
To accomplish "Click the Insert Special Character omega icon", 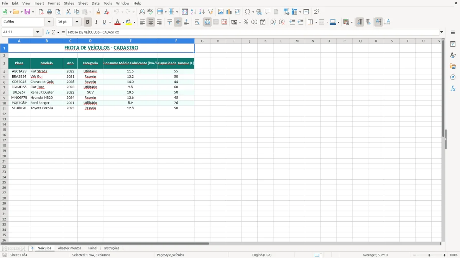I will 248,12.
